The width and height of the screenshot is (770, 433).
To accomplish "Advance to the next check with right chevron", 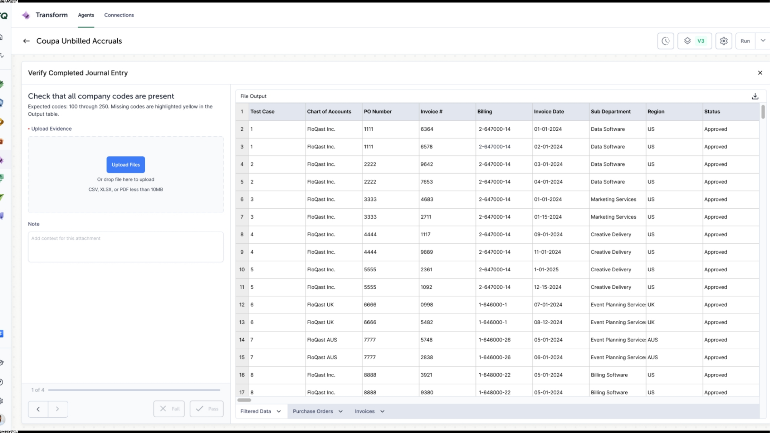I will [x=58, y=409].
